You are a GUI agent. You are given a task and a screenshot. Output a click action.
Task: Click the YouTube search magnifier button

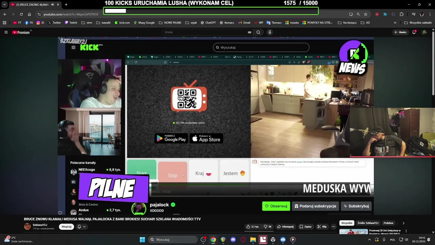tap(258, 32)
